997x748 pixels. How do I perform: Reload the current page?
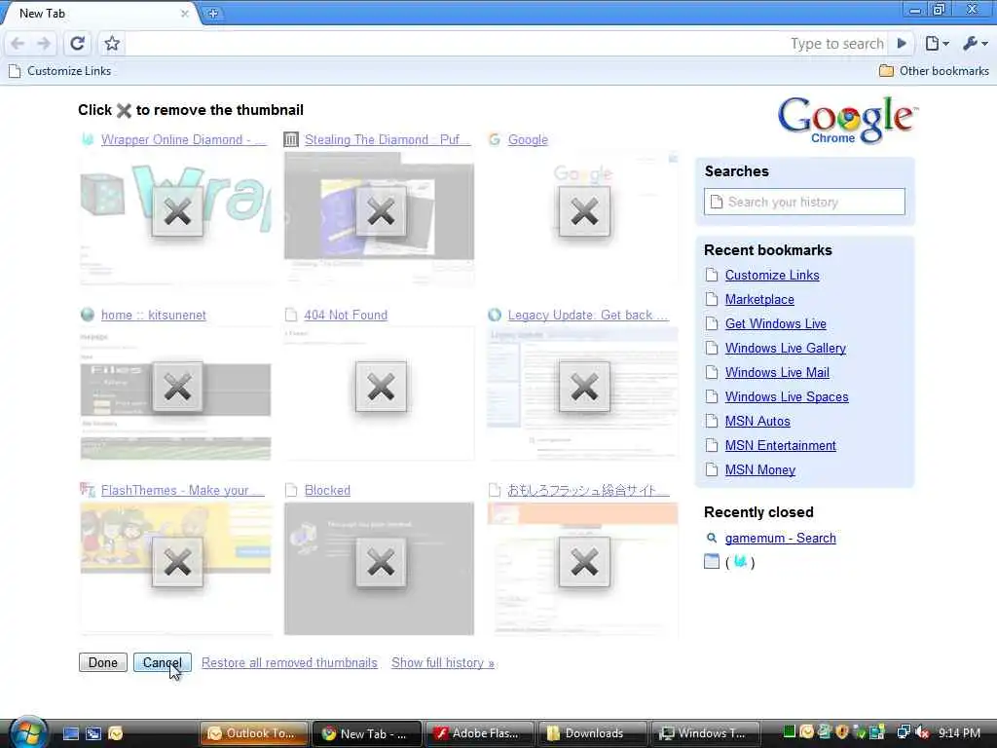77,43
